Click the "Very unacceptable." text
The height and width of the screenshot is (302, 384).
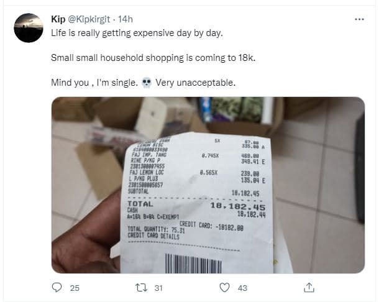196,83
